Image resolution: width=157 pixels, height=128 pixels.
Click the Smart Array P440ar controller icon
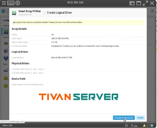pos(14,13)
